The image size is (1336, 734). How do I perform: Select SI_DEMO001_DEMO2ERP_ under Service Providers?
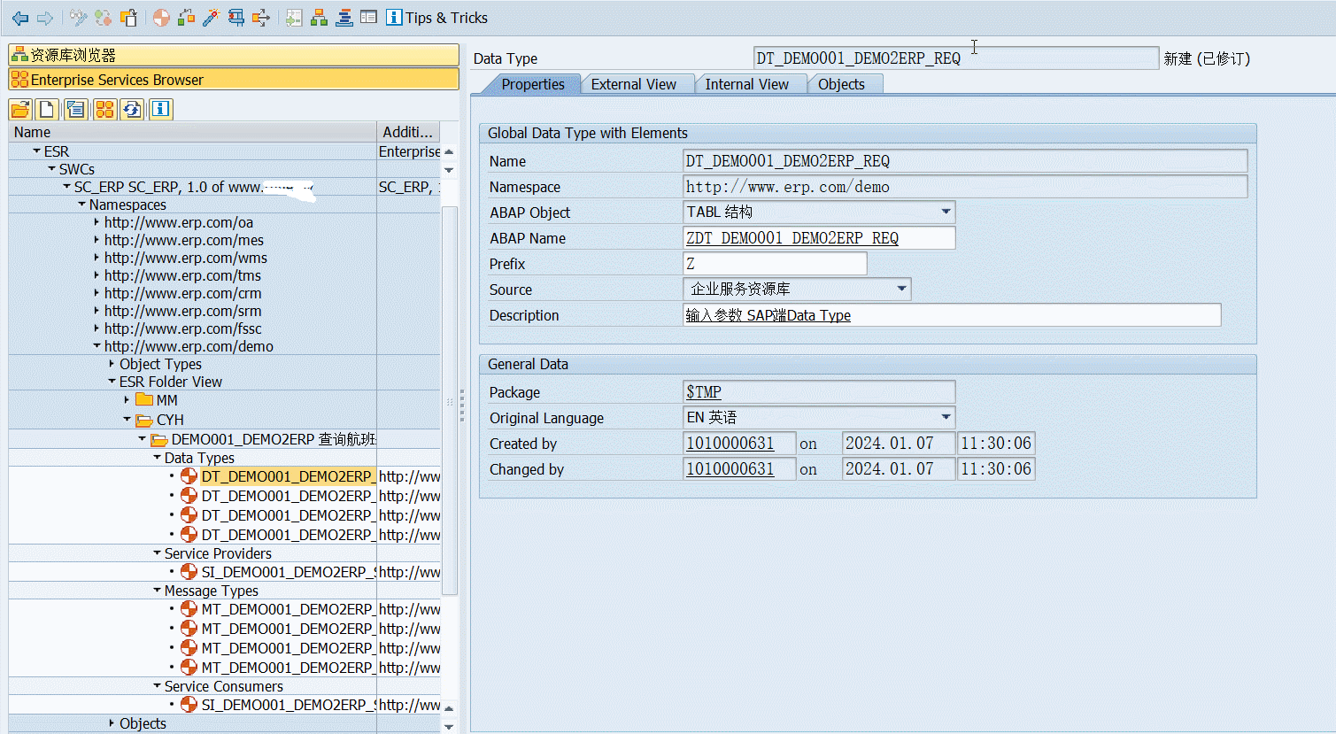pos(288,572)
